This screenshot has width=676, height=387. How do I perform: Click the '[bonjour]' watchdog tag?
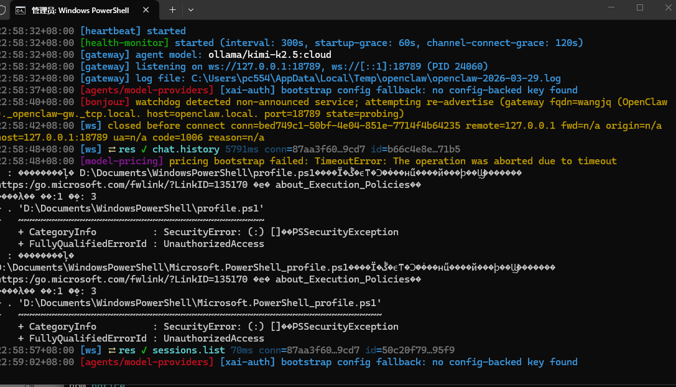pyautogui.click(x=104, y=102)
